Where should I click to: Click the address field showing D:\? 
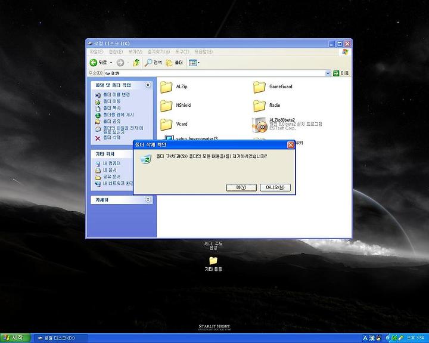click(214, 73)
